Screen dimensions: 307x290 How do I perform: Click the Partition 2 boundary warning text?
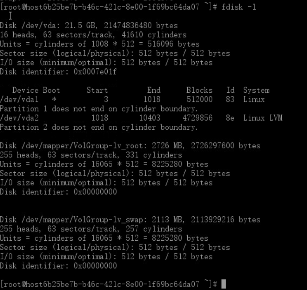pyautogui.click(x=99, y=127)
